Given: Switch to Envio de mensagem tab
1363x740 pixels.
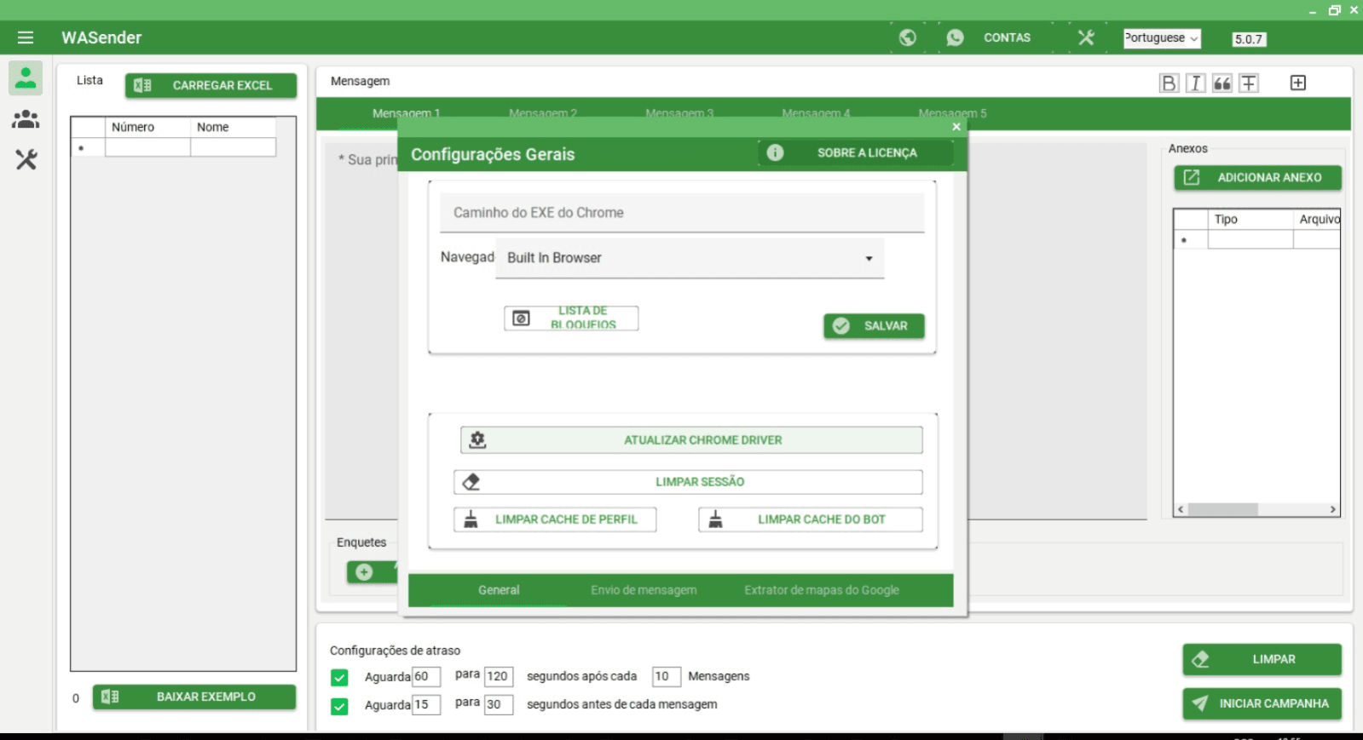Looking at the screenshot, I should (644, 590).
